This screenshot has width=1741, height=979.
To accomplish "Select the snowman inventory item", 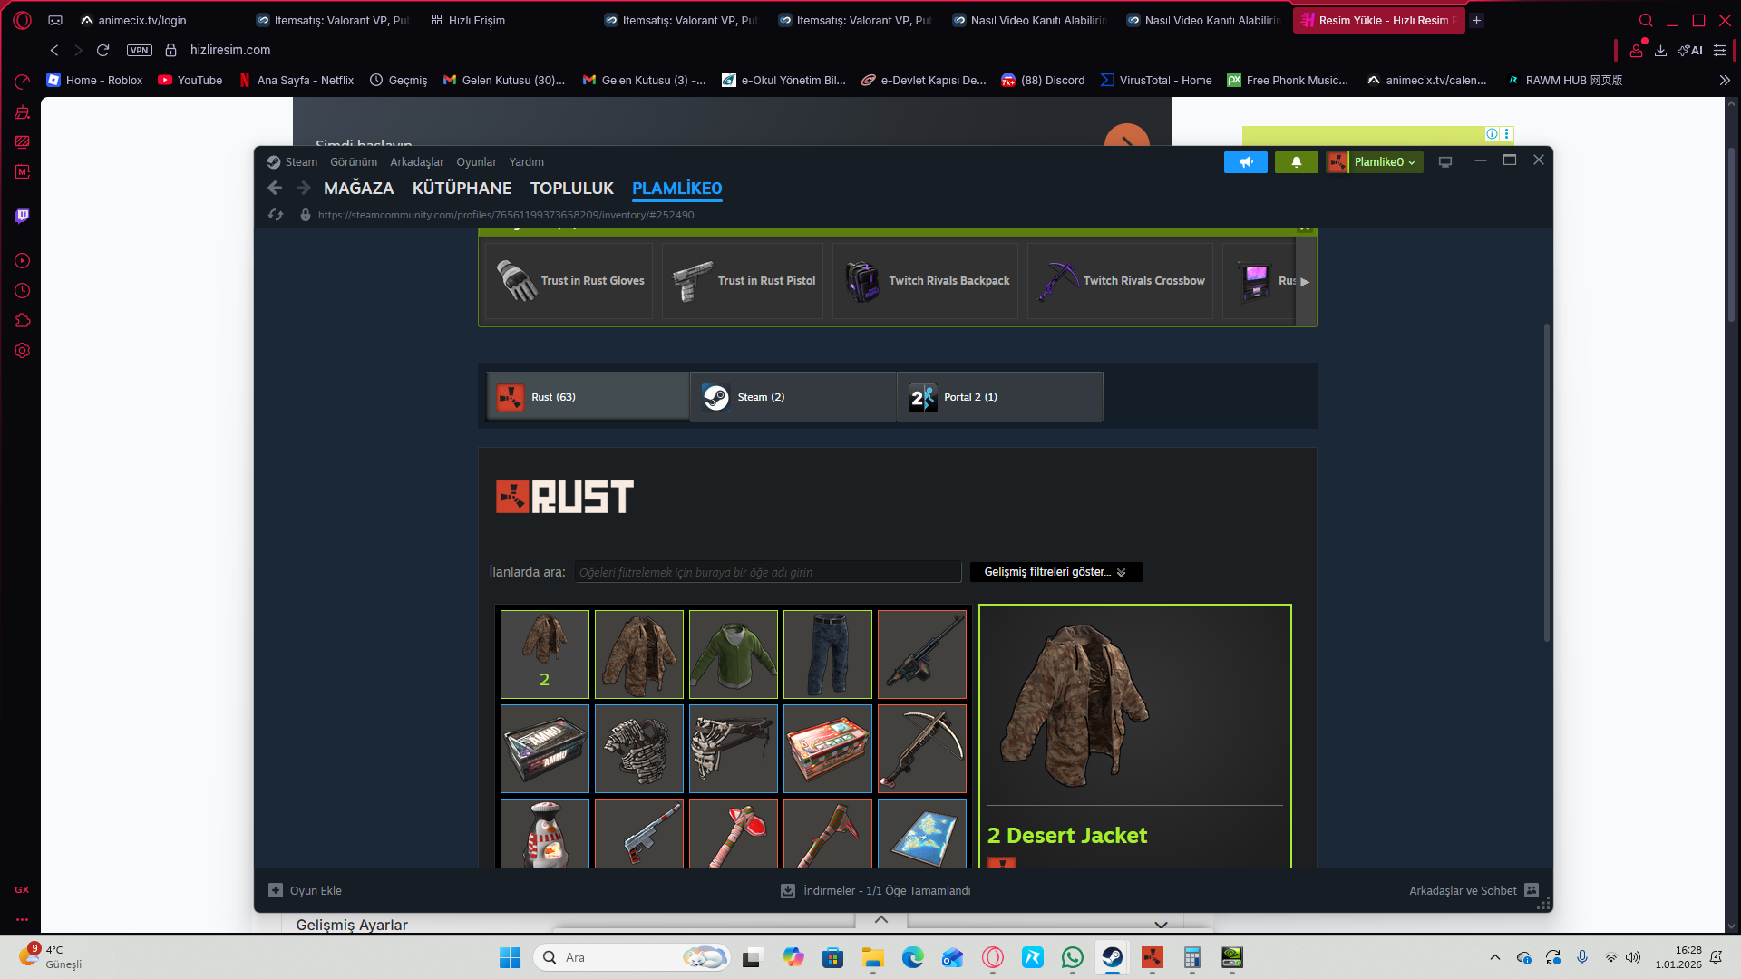I will tap(545, 833).
